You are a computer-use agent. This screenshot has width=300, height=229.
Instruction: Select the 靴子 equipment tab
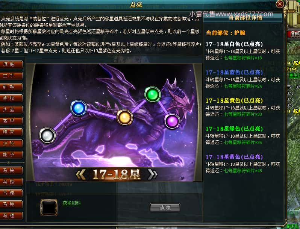tap(11, 155)
